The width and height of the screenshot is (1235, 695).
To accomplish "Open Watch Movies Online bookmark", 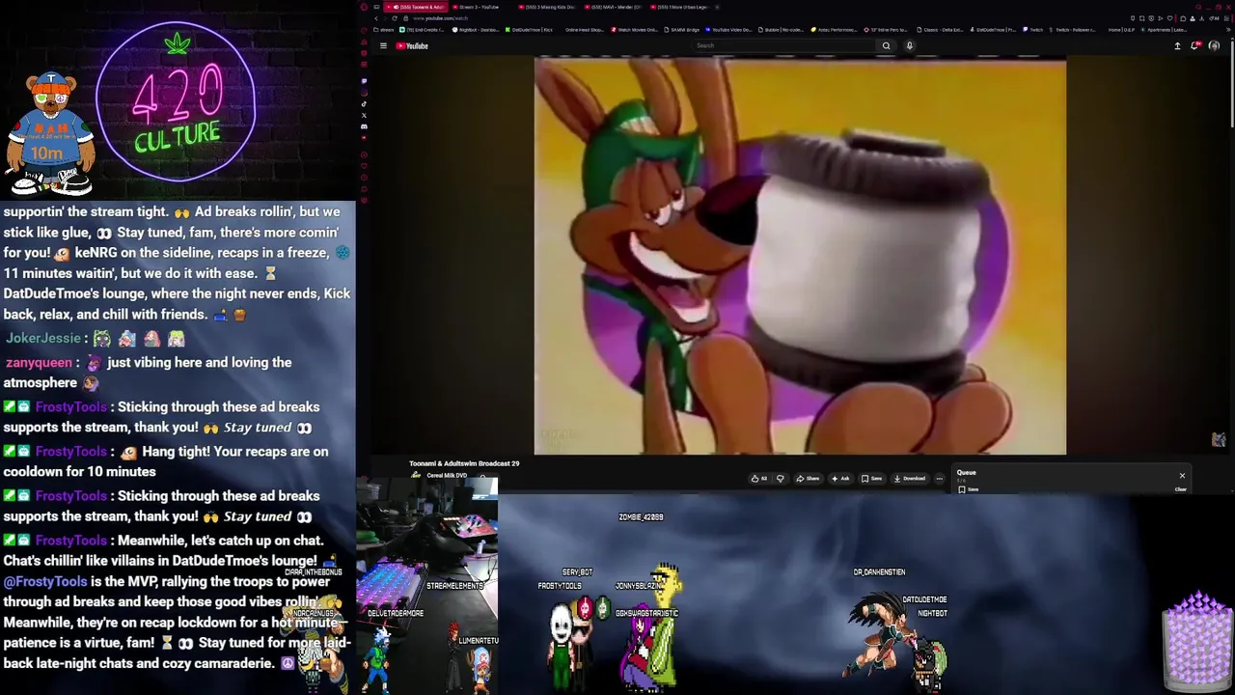I will [634, 30].
